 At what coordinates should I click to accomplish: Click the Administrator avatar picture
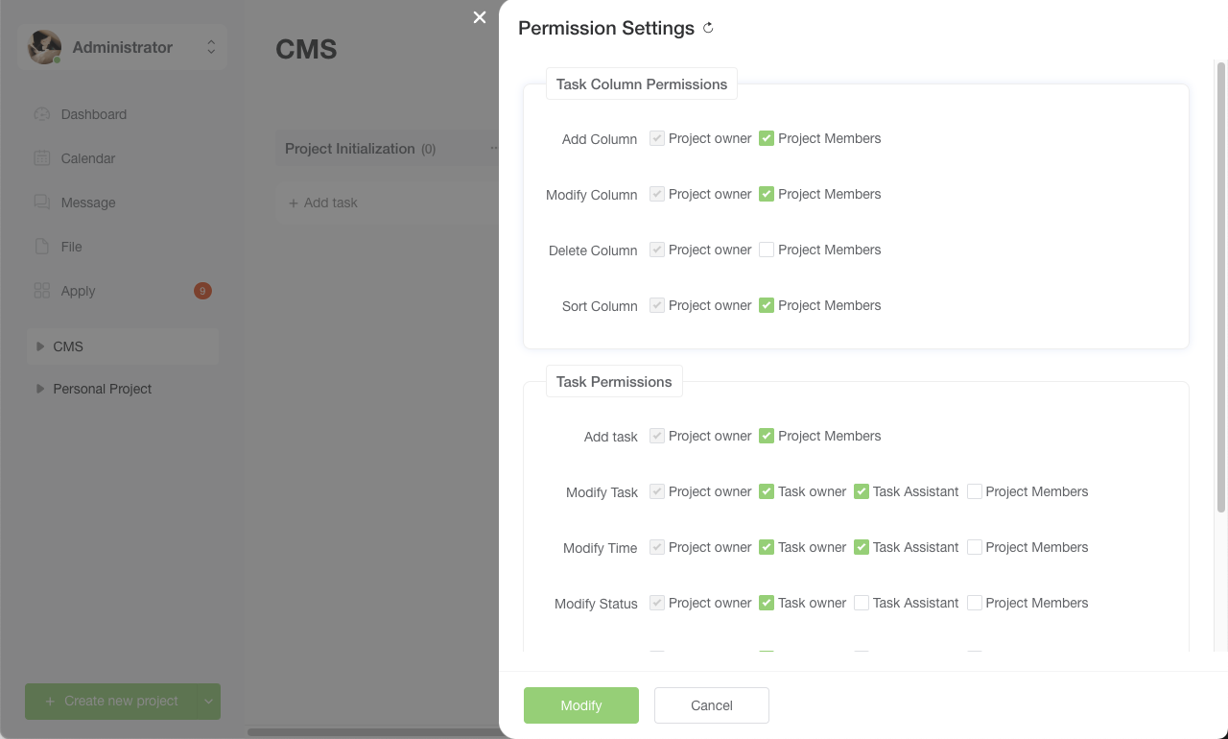(45, 47)
